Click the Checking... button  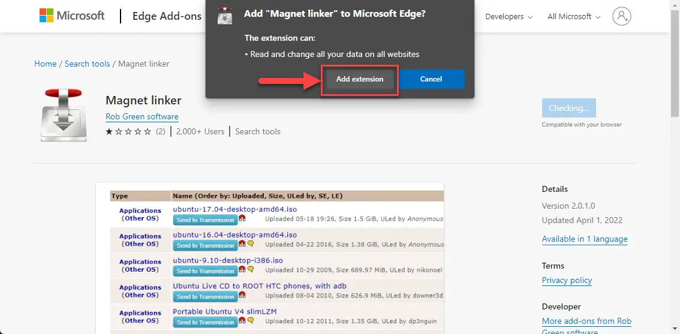coord(568,108)
